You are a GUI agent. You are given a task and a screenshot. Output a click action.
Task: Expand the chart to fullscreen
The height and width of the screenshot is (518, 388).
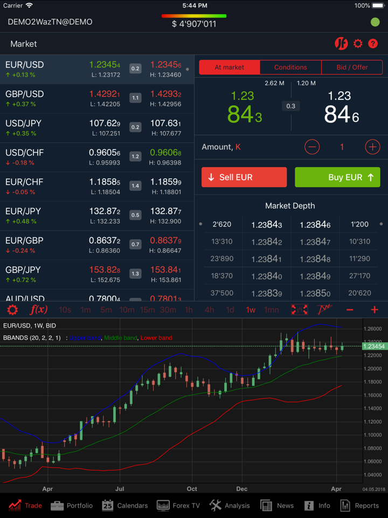[299, 310]
